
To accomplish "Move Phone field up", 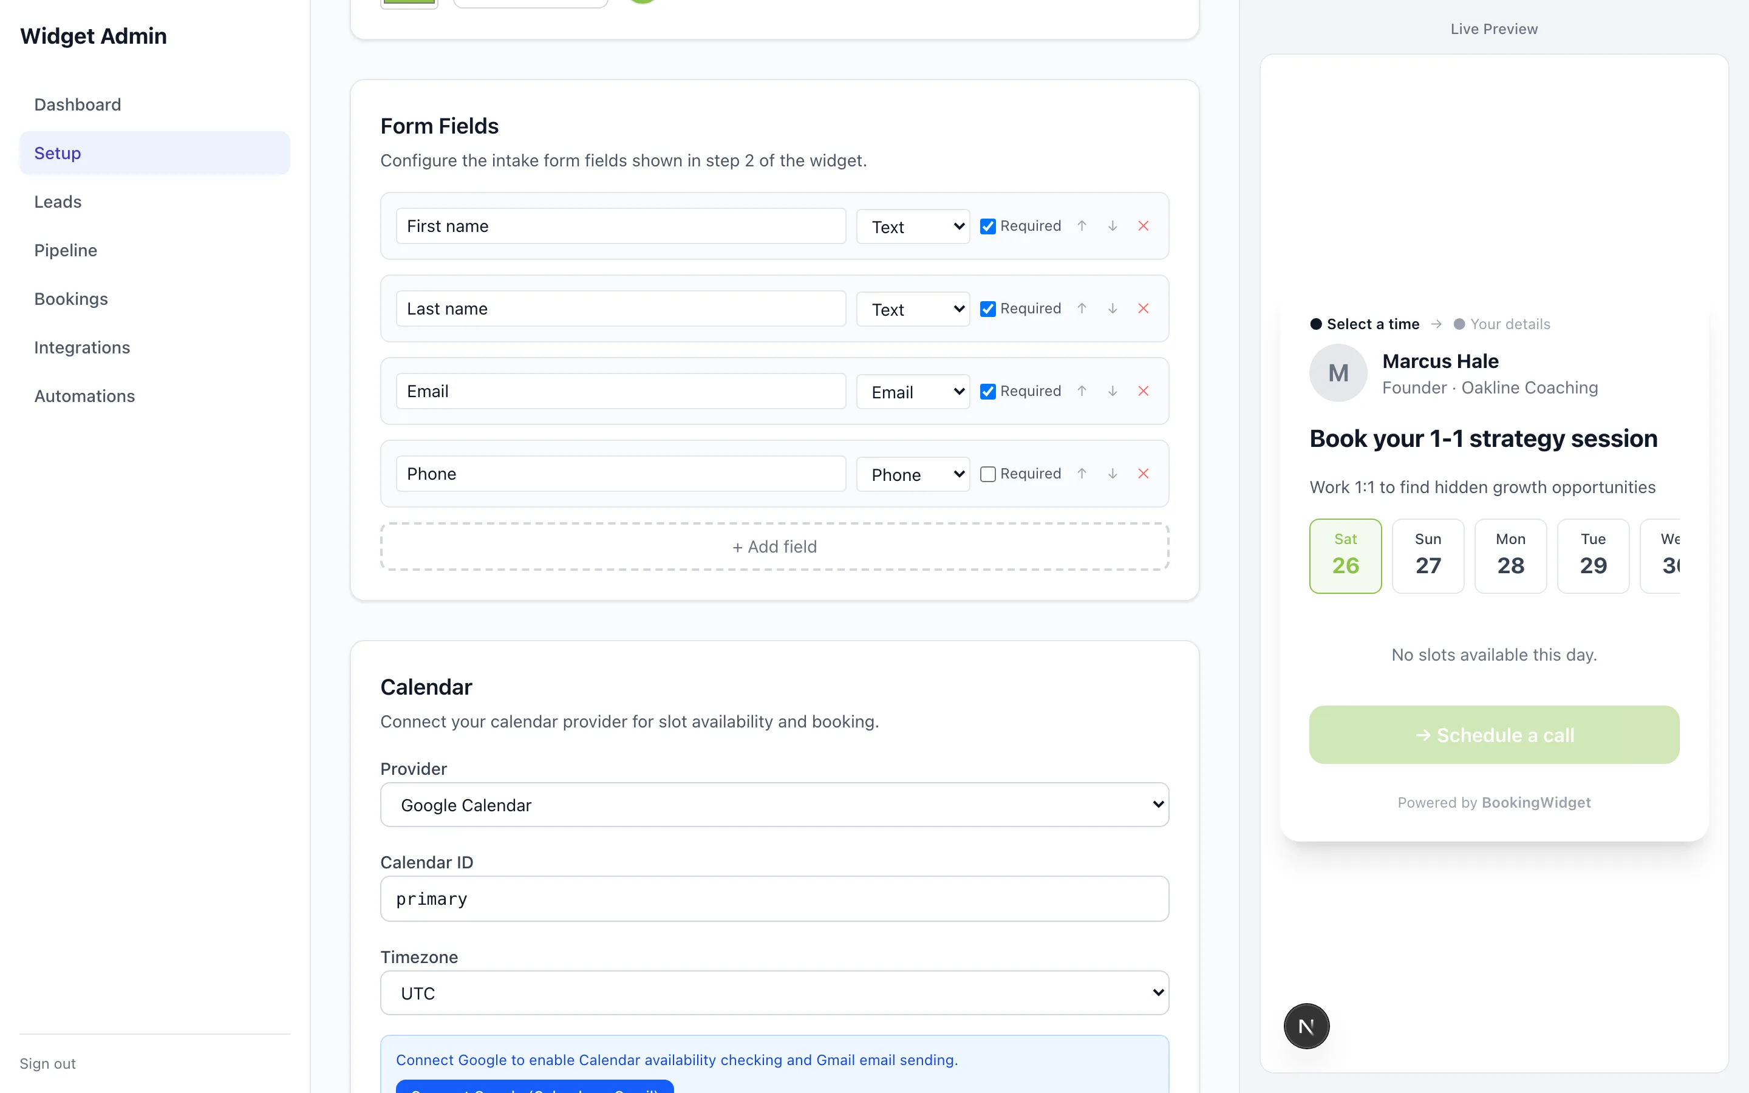I will (1082, 474).
